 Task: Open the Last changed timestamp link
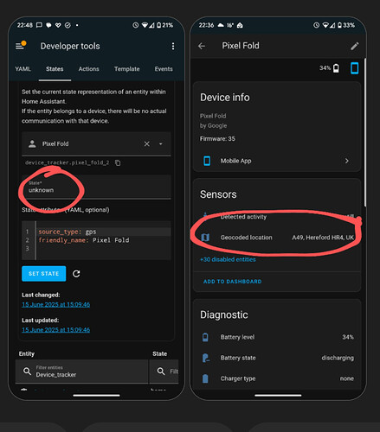tap(56, 304)
